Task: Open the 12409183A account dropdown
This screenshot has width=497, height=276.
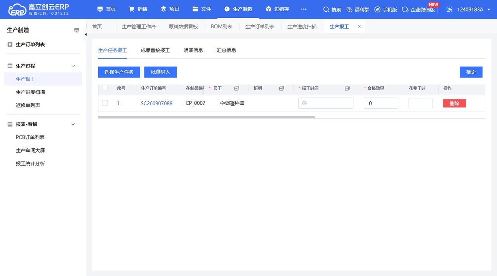Action: [x=473, y=9]
